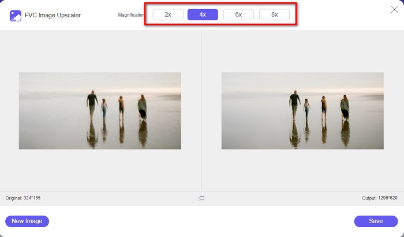Select the highlighted 4x magnification option
Screen dimensions: 404x237
[203, 14]
